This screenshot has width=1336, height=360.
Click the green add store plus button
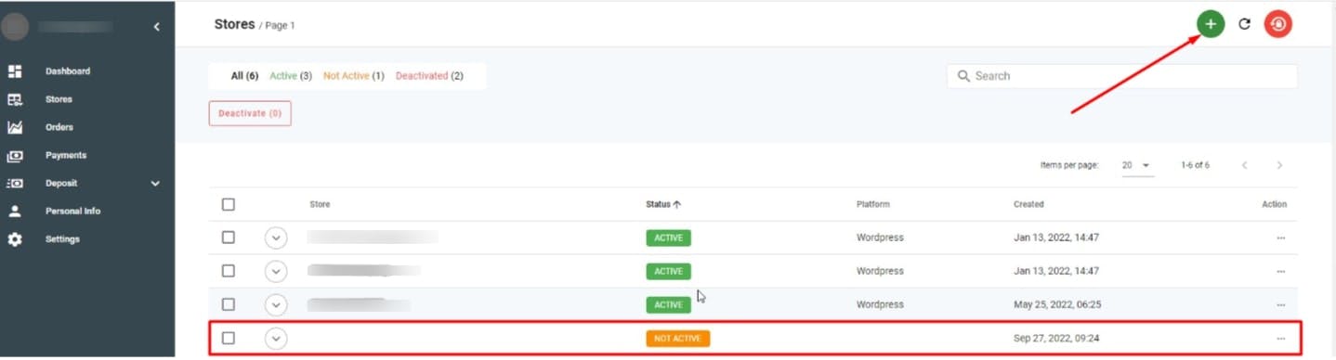(x=1210, y=24)
